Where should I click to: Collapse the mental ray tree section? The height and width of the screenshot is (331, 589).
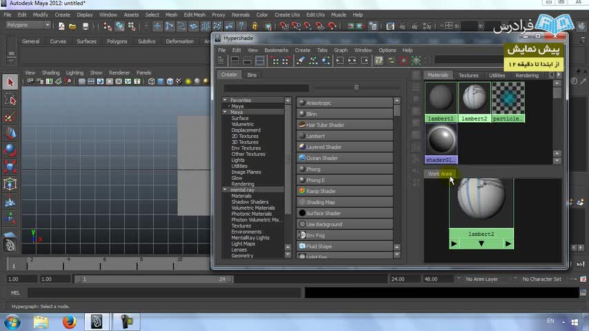click(x=226, y=190)
